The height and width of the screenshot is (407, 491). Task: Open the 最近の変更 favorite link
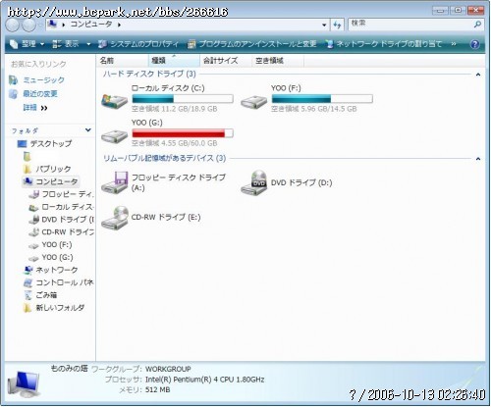(40, 94)
